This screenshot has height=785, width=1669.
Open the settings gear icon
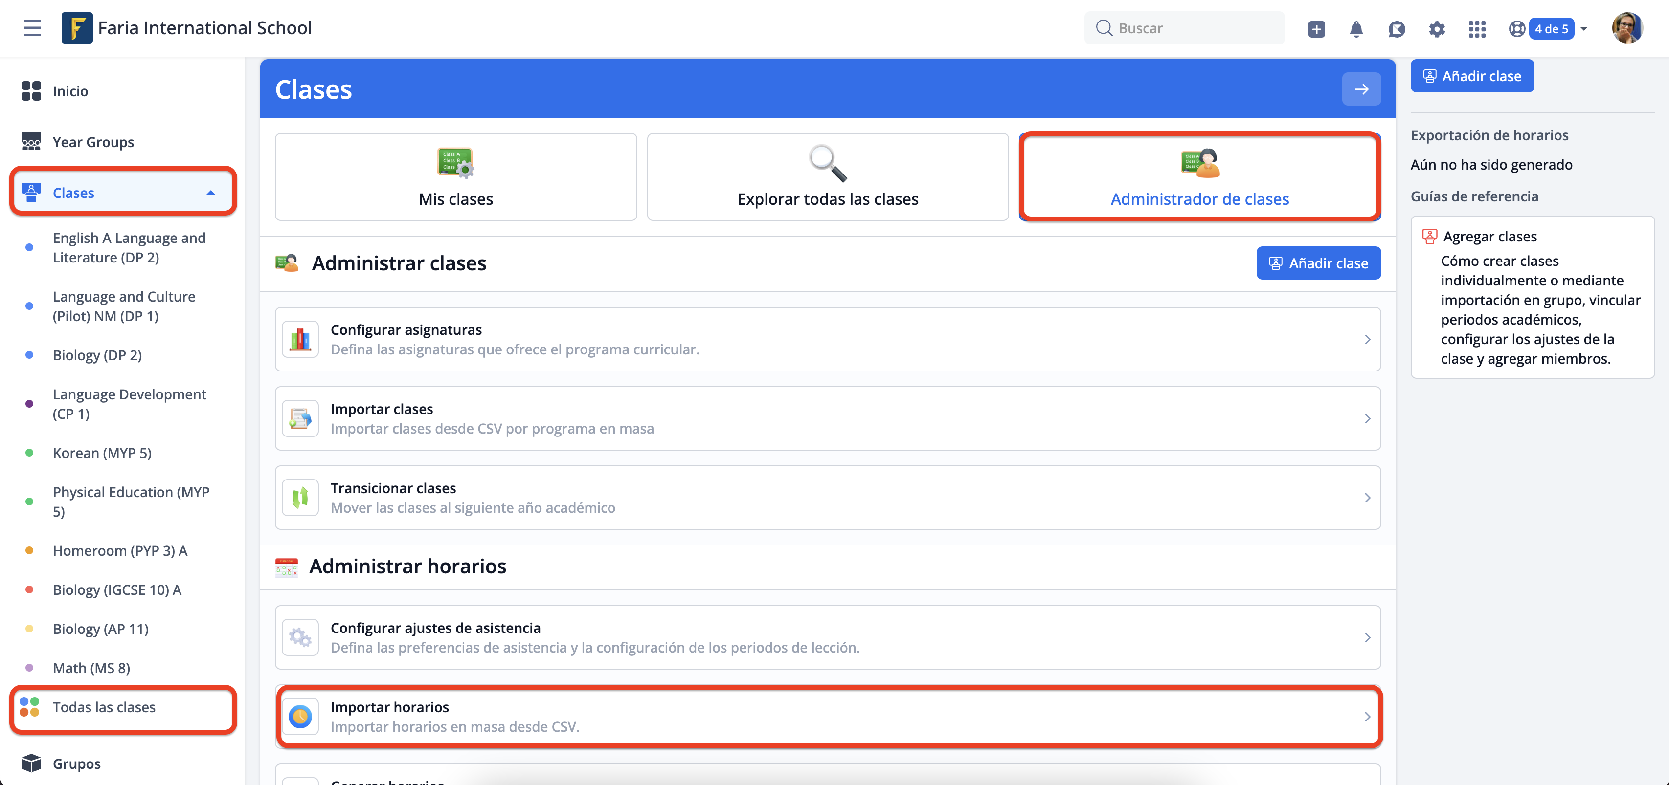(1436, 28)
